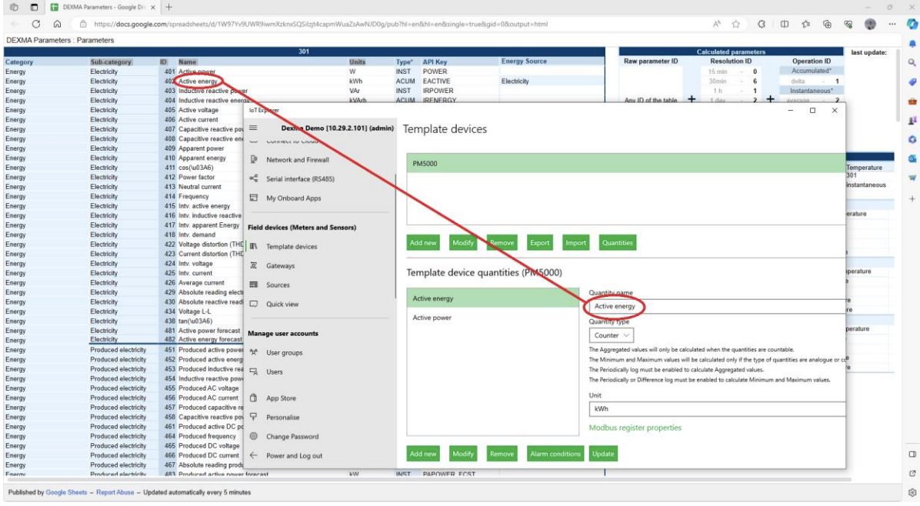Open User groups menu item

tap(285, 352)
